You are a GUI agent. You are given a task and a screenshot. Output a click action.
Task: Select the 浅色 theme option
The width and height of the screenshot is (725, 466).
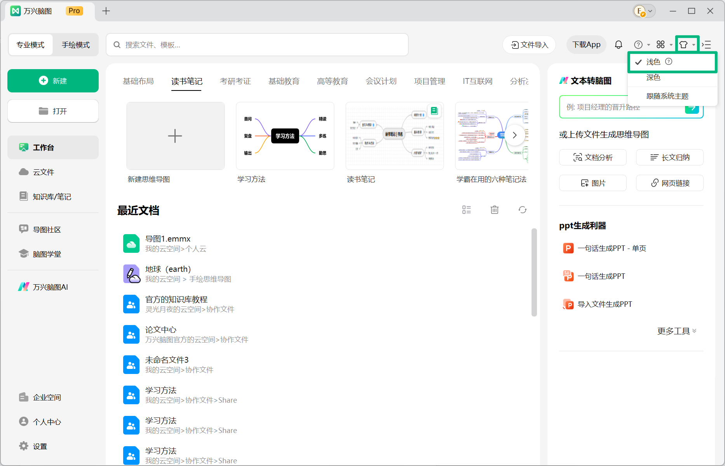(673, 62)
